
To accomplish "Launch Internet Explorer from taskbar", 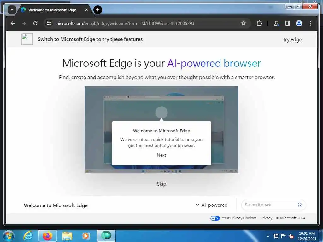I will coord(28,236).
